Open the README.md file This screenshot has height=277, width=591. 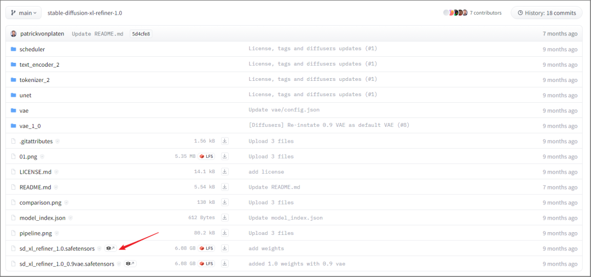pyautogui.click(x=36, y=187)
